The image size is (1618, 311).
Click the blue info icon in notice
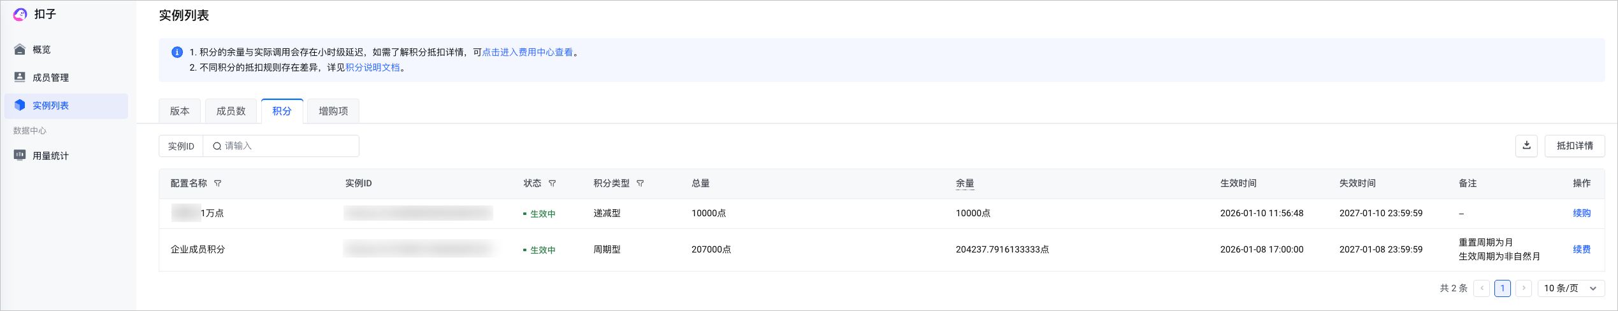tap(177, 52)
